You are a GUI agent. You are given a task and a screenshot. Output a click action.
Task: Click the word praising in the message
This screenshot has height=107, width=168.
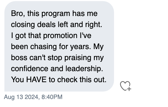point(78,58)
